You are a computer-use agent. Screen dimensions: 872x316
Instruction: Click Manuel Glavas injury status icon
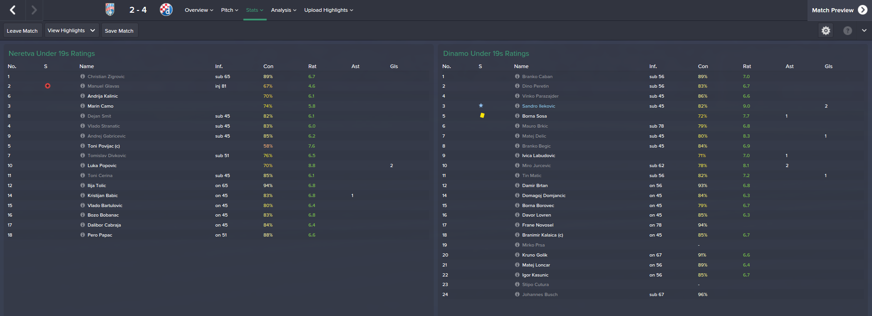[x=48, y=86]
